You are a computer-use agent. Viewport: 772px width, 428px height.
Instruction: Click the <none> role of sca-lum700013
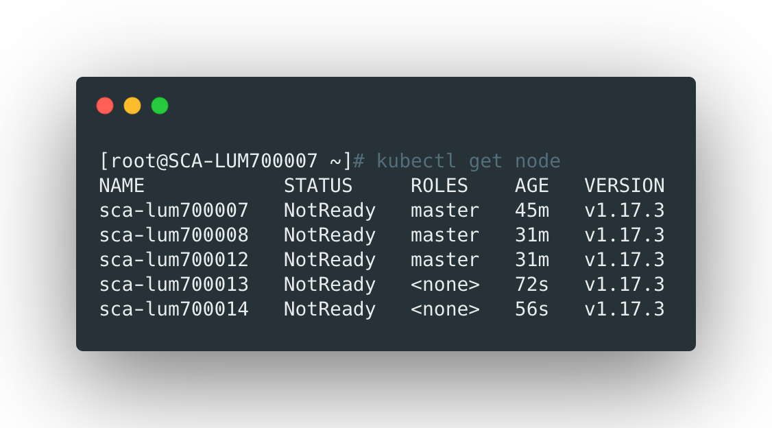(x=445, y=285)
